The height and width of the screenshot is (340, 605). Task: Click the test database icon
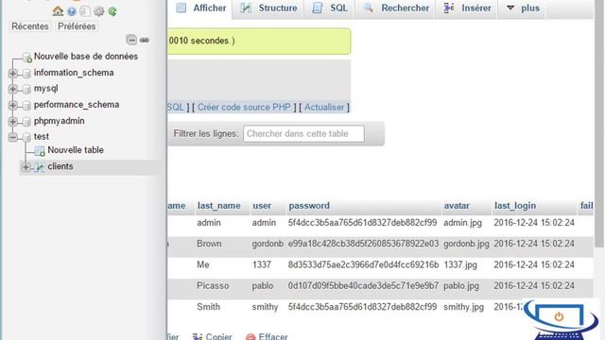(26, 137)
